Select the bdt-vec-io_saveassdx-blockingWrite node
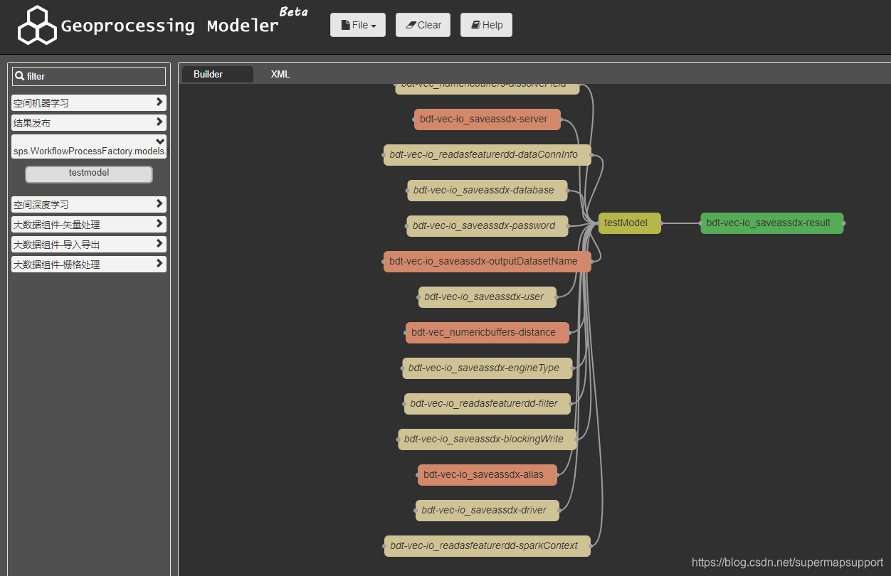The image size is (891, 576). coord(487,439)
